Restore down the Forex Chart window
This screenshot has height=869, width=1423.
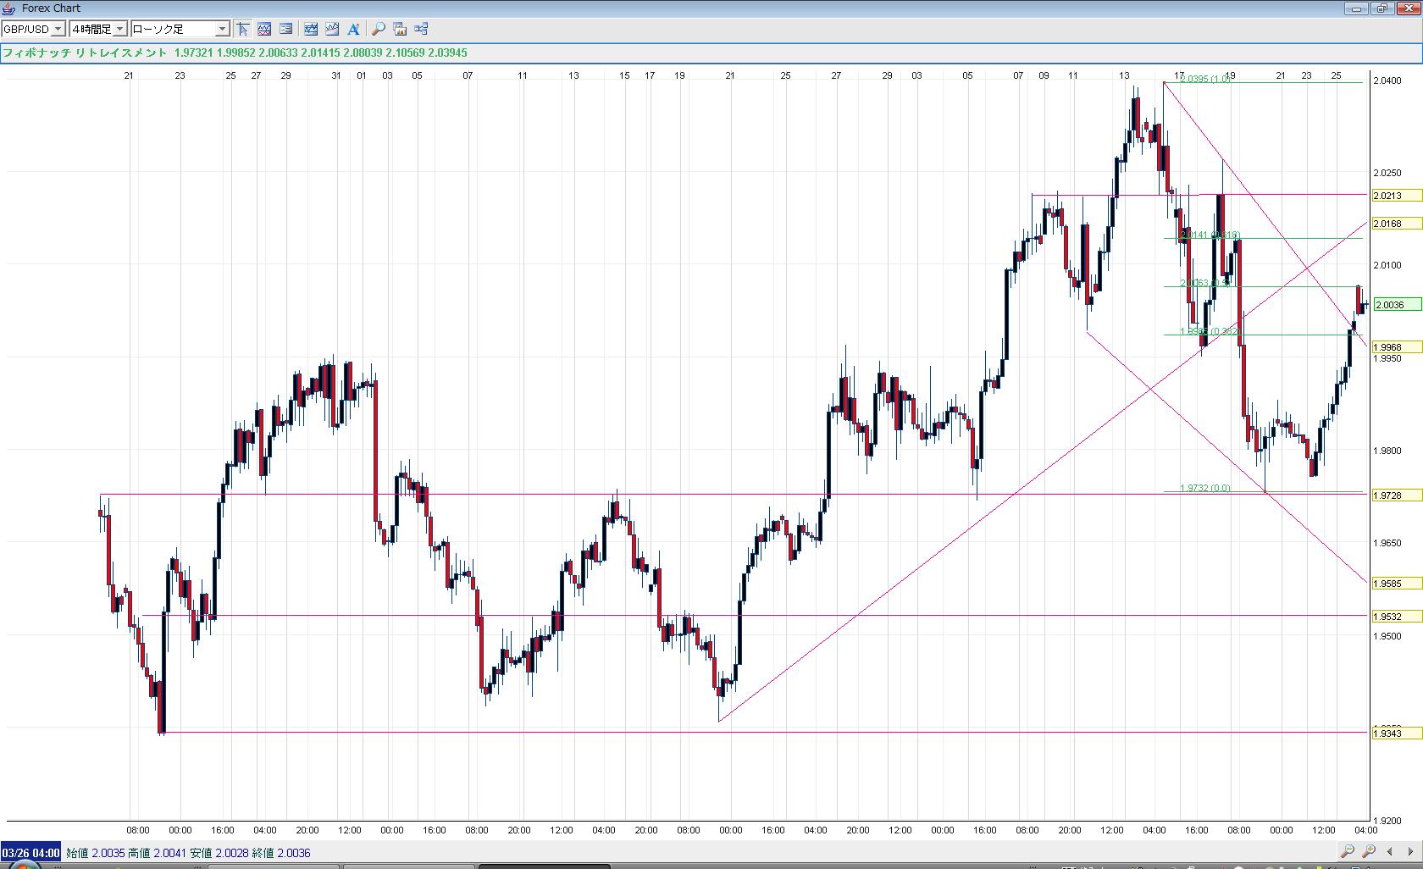click(x=1382, y=8)
